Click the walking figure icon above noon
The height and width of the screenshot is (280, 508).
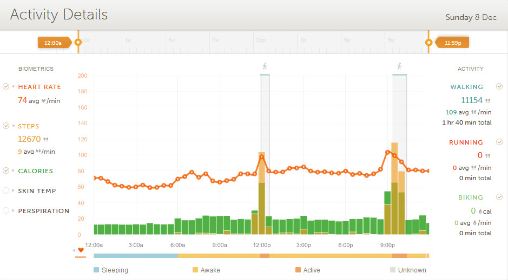pos(265,66)
